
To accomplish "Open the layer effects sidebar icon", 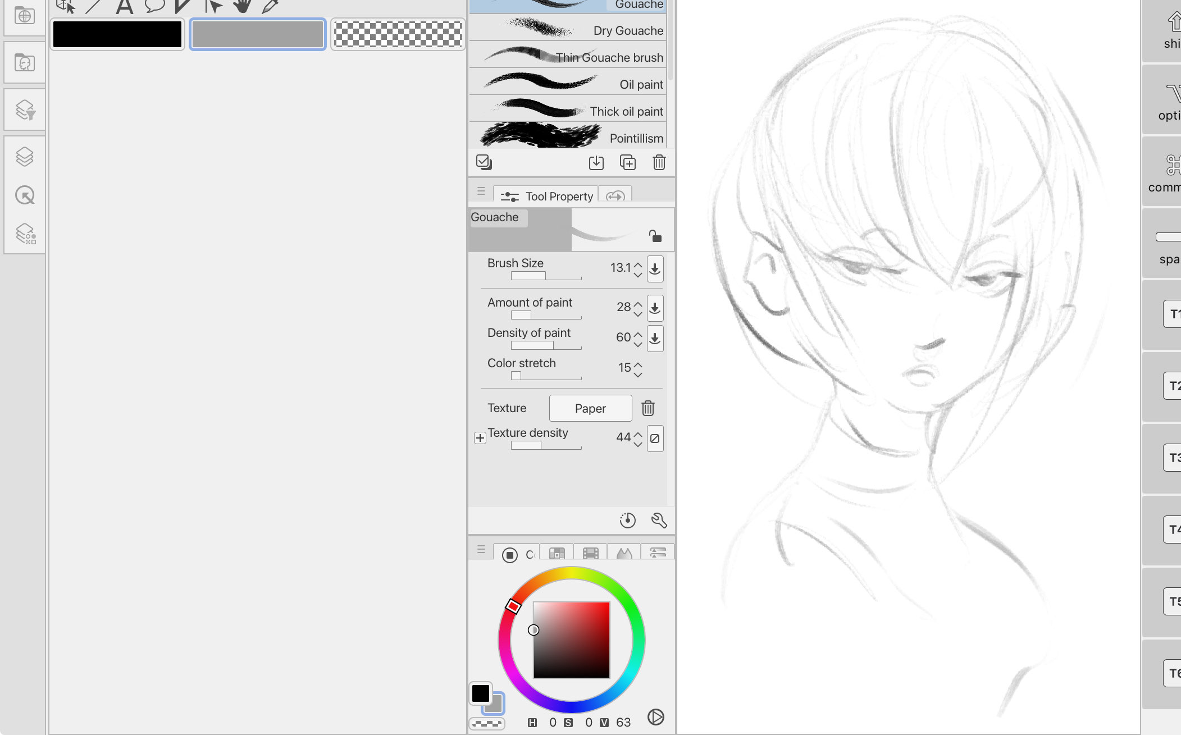I will (25, 233).
